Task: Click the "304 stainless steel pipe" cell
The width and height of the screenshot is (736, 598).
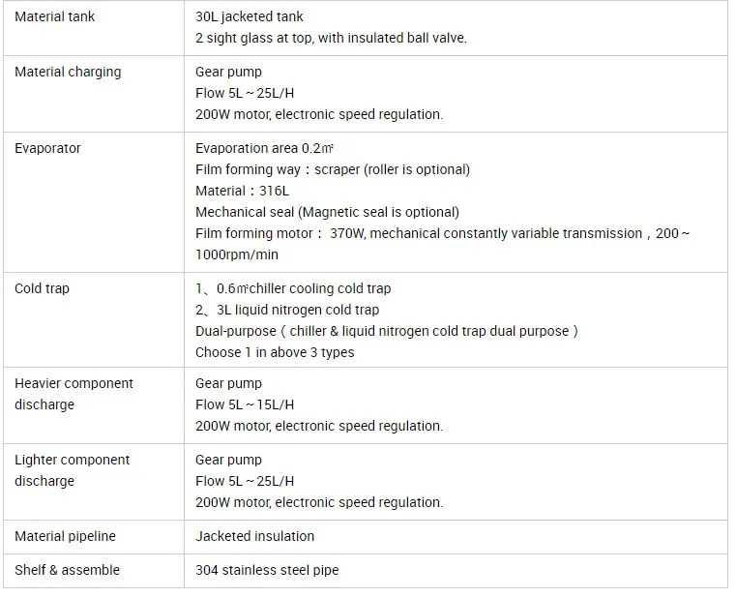Action: click(x=267, y=570)
